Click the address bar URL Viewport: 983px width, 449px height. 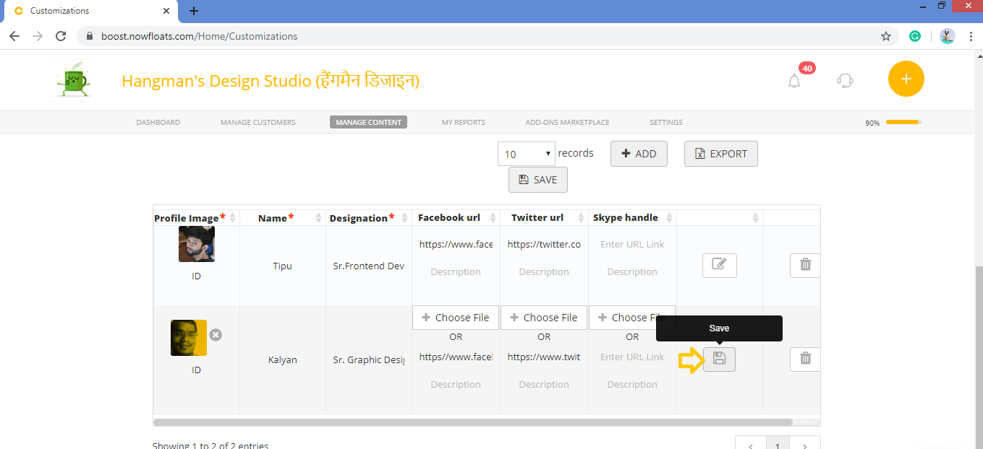point(199,36)
